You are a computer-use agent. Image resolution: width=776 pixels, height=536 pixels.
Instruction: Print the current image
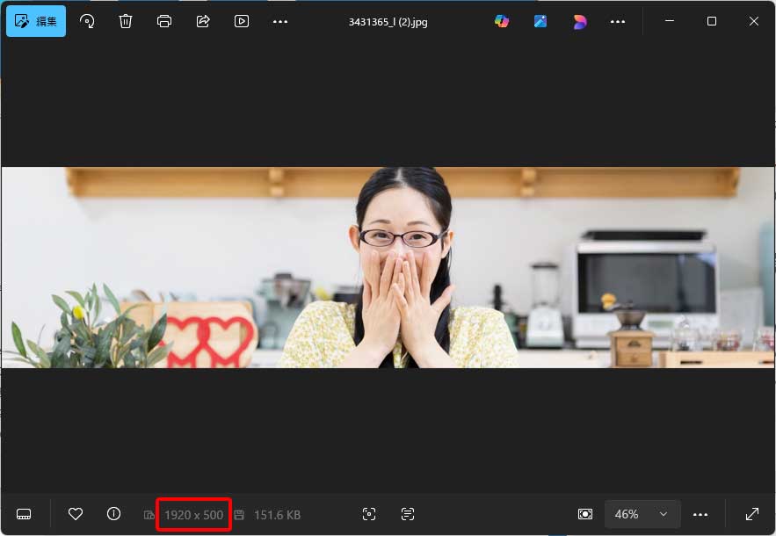click(x=163, y=21)
